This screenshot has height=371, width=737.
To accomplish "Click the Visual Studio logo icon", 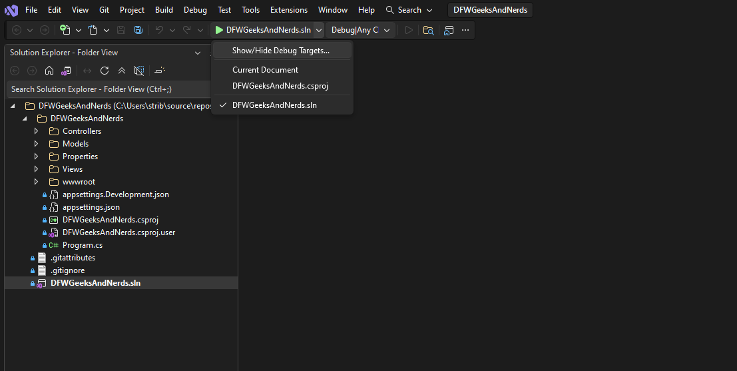I will pyautogui.click(x=11, y=9).
